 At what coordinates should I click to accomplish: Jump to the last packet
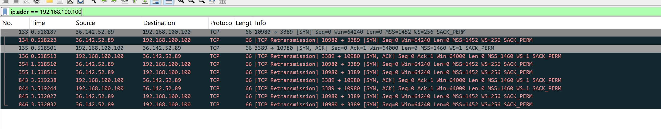click(x=145, y=2)
